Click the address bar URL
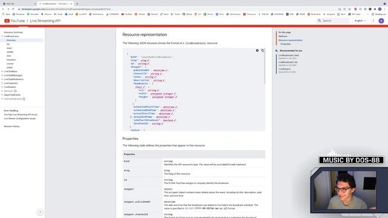Viewport: 388px width, 218px height. click(66, 9)
